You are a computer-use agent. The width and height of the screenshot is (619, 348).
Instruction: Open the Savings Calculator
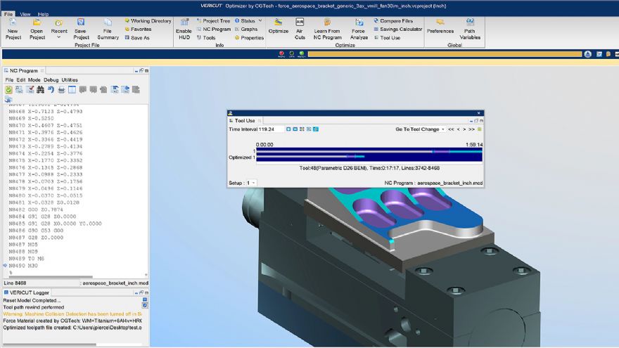(x=398, y=30)
